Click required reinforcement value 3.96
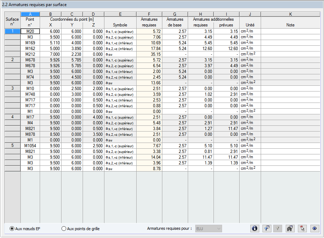 (149, 163)
